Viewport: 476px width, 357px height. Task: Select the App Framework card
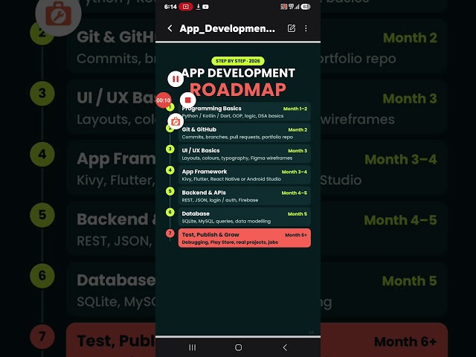[x=245, y=175]
